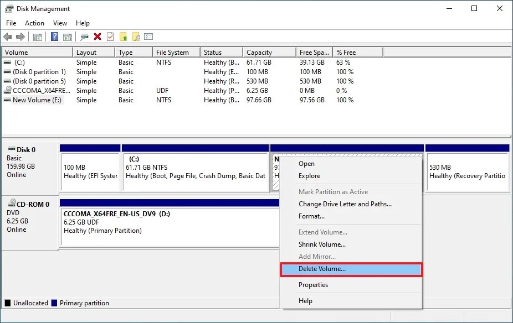The height and width of the screenshot is (323, 513).
Task: Click the refresh disk icon in toolbar
Action: (83, 37)
